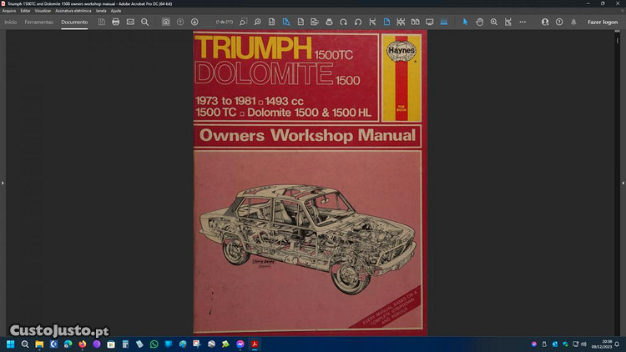Viewport: 626px width, 352px height.
Task: Open the Arquivo menu
Action: (9, 10)
